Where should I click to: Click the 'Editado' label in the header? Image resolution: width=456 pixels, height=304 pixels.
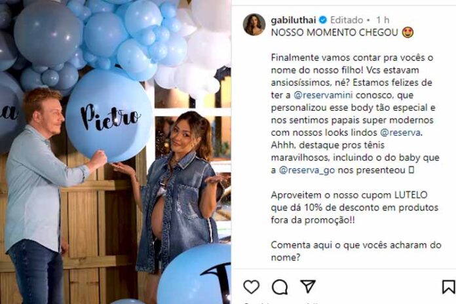click(x=347, y=20)
